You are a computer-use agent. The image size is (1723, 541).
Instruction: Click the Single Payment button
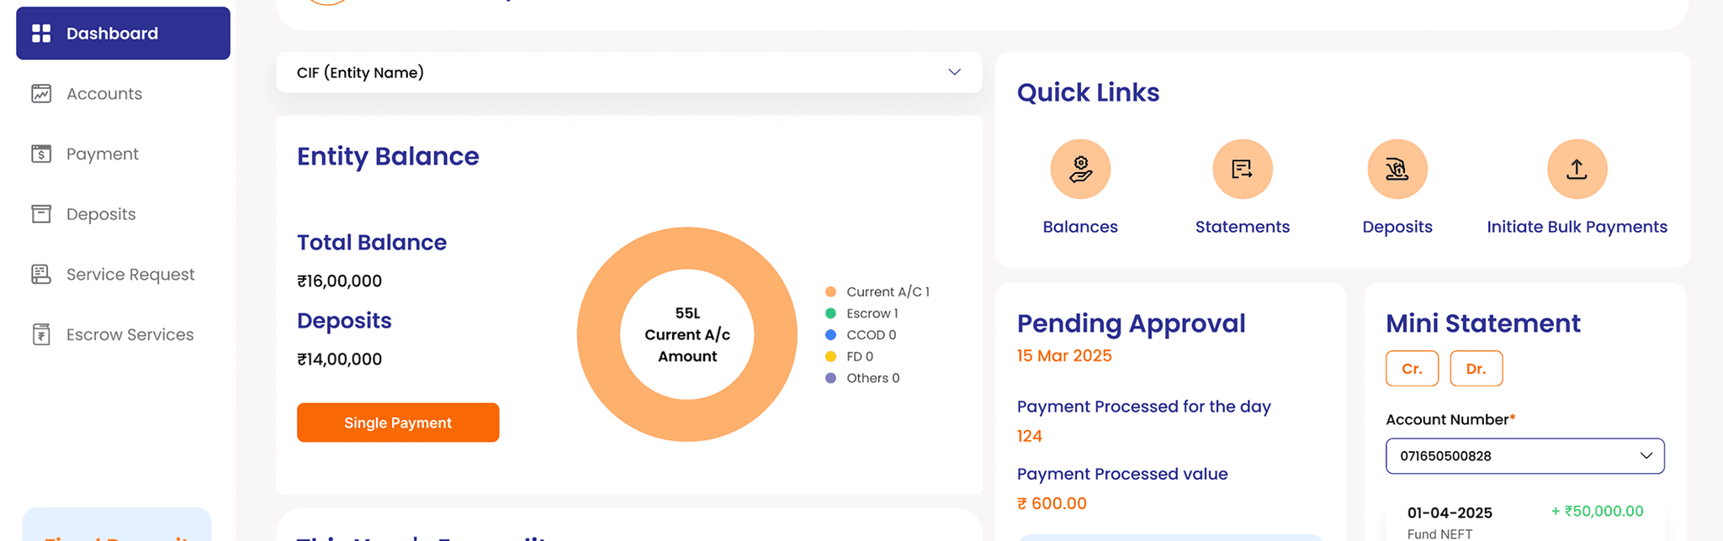click(x=398, y=423)
